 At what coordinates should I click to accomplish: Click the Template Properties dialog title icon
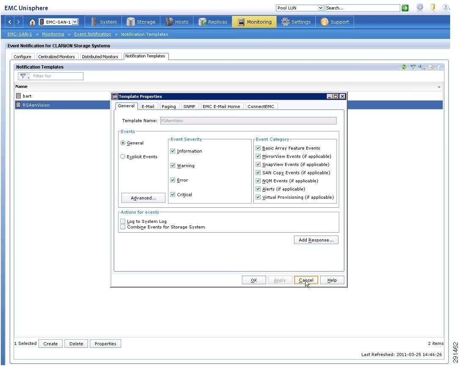click(x=115, y=96)
